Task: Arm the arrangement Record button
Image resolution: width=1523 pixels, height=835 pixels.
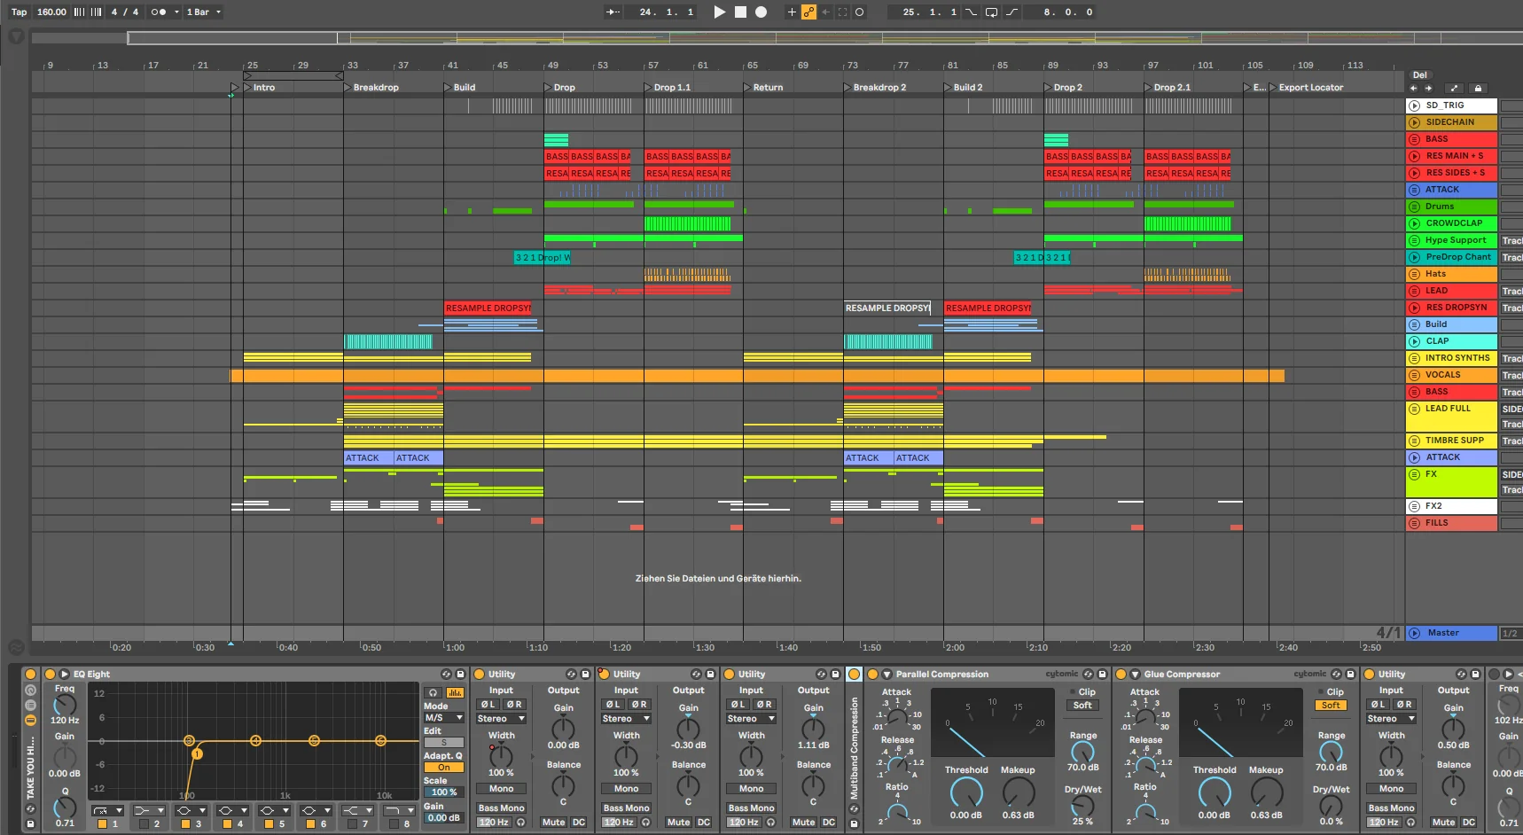Action: coord(761,12)
